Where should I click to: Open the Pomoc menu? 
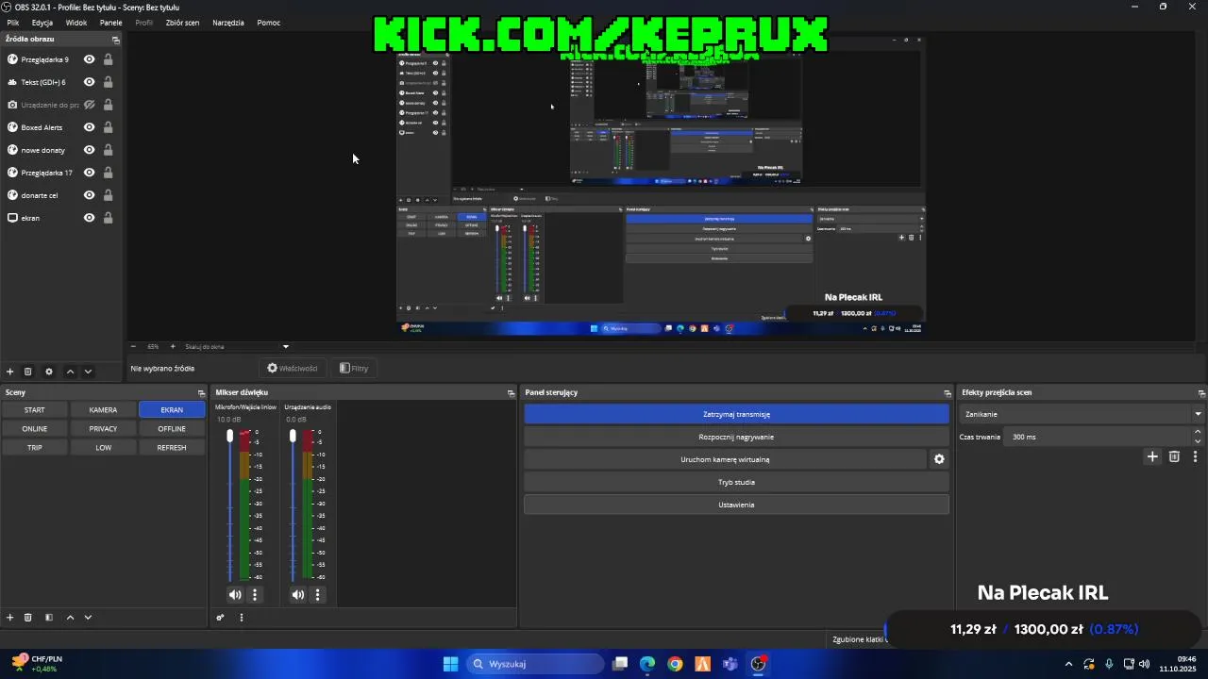click(x=269, y=23)
